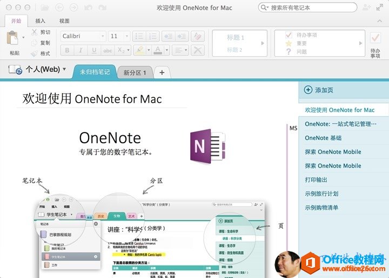Select the 未归档笔记 section tab
This screenshot has width=389, height=278.
click(95, 72)
